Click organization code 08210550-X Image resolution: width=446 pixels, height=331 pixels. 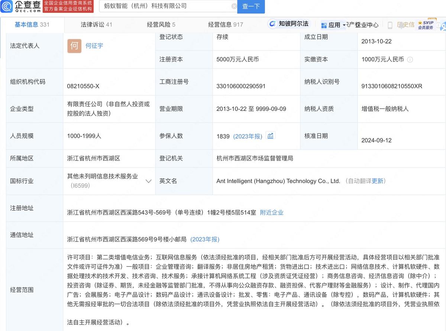(83, 86)
